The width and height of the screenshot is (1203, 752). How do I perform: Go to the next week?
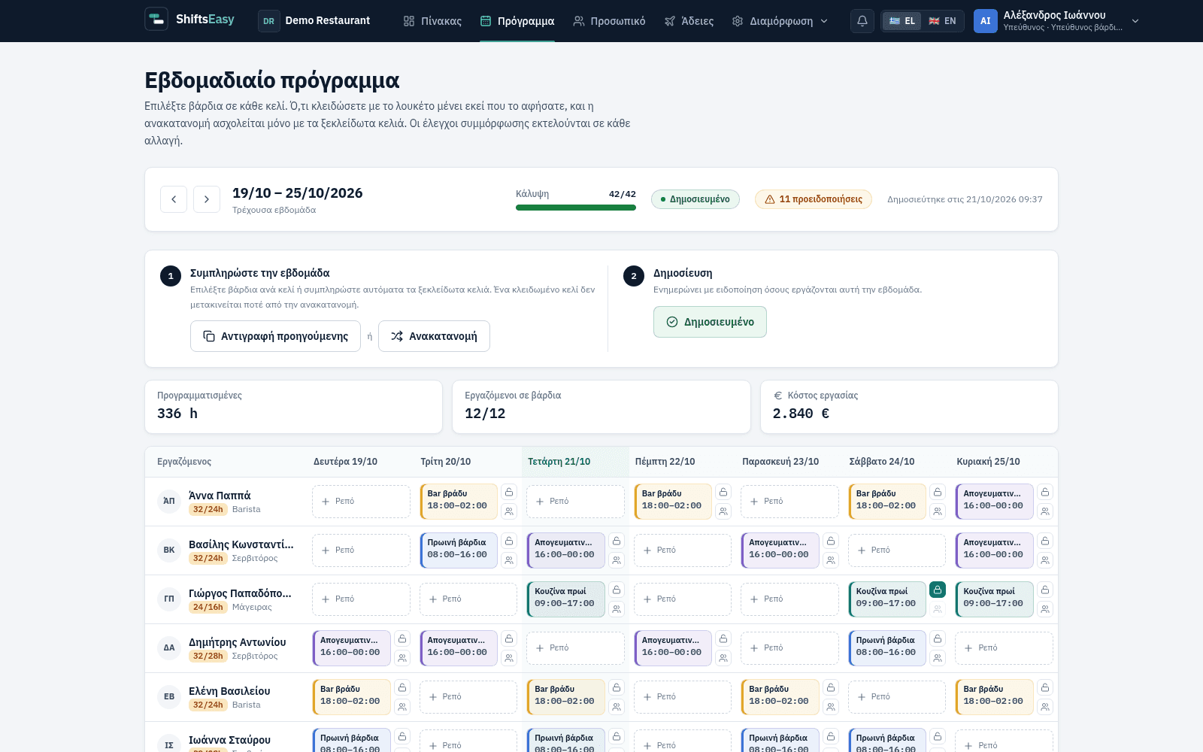[207, 199]
